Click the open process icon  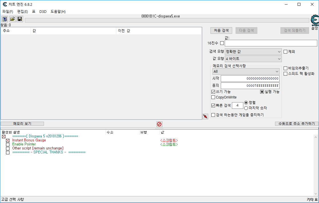point(5,19)
